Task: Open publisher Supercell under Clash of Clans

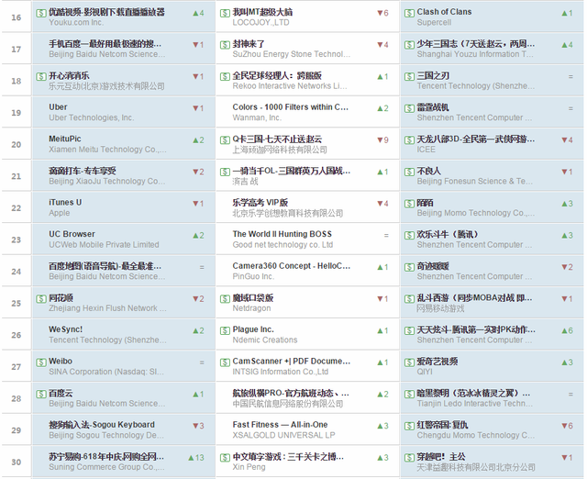Action: (434, 23)
